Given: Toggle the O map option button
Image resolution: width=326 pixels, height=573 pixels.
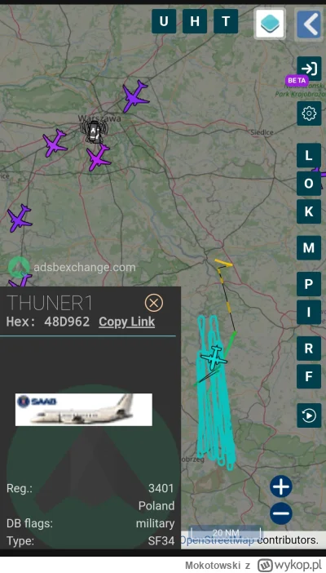Looking at the screenshot, I should [309, 184].
